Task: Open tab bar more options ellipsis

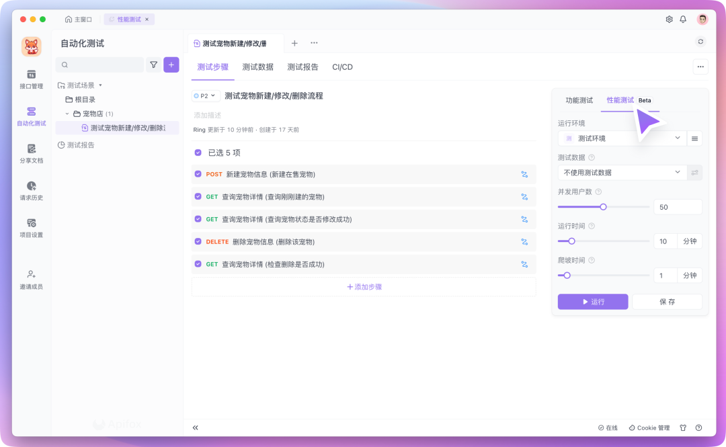Action: (314, 43)
